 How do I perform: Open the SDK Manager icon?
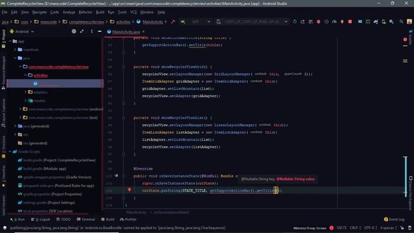coord(391,21)
